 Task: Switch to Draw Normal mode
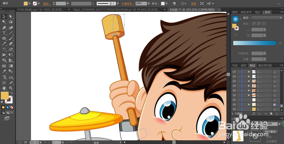click(3, 113)
